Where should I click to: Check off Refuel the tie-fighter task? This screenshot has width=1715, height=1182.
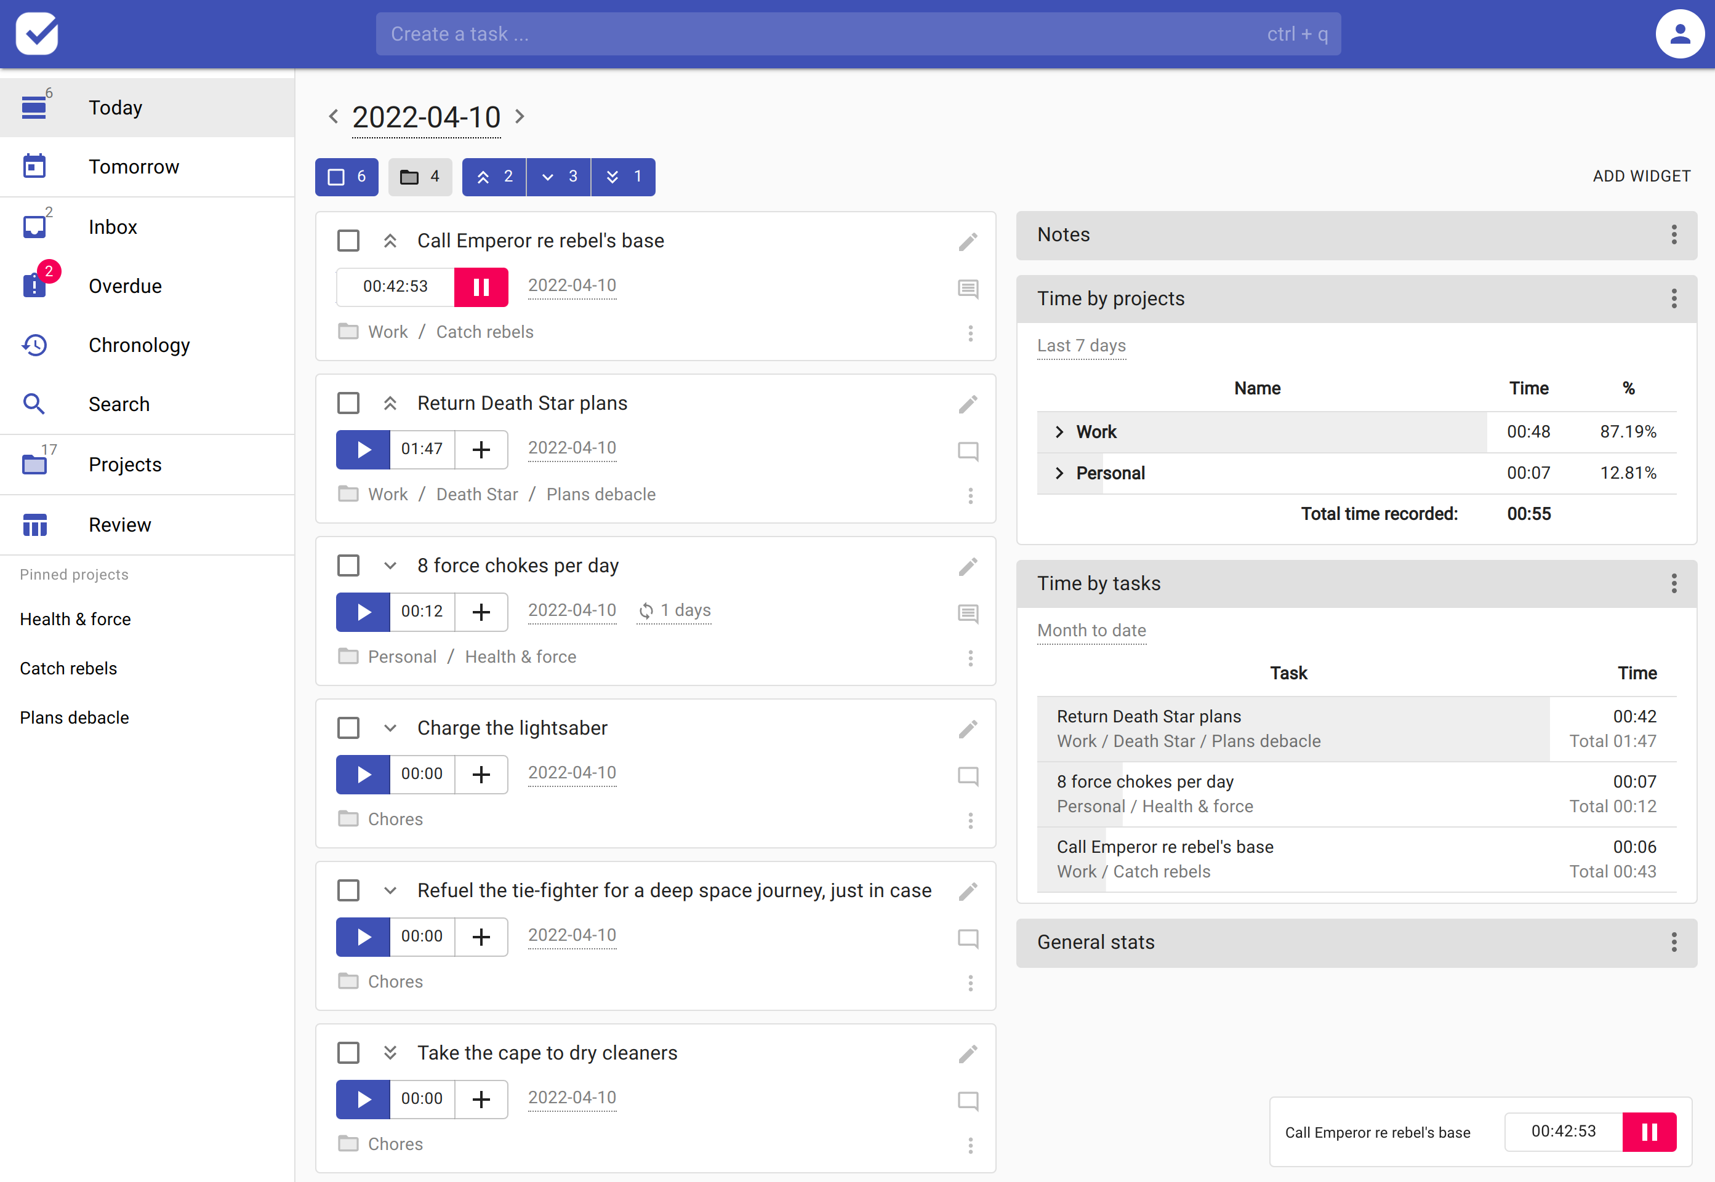[x=348, y=890]
